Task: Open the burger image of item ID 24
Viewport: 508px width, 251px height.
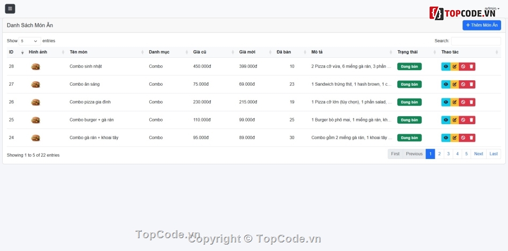Action: click(35, 138)
